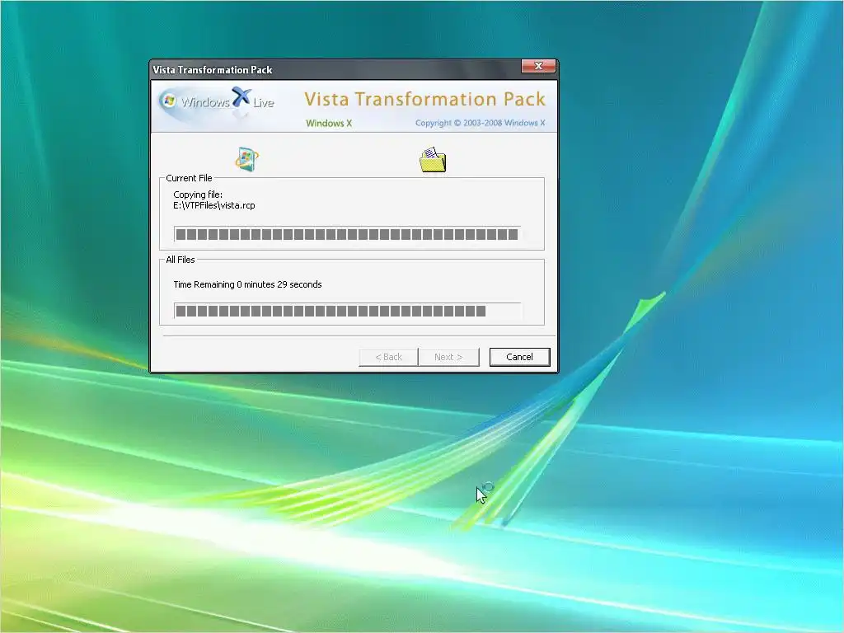844x633 pixels.
Task: Click the 'Vista Transformation Pack' banner heading
Action: pos(424,99)
